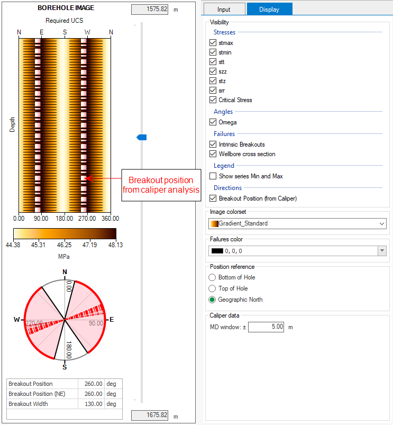Click the blue depth slider handle
Viewport: 393px width, 425px height.
[142, 137]
